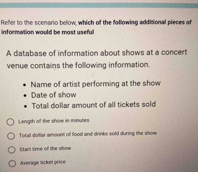
Task: Click the "venue contains the following information" line
Action: [79, 64]
